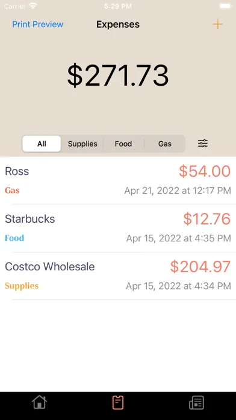Open the filter sliders icon
236x420 pixels.
(203, 144)
